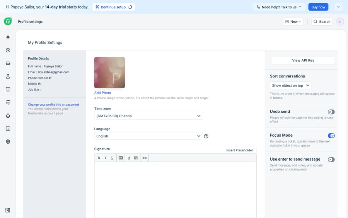Apply bold in the signature editor

click(99, 158)
